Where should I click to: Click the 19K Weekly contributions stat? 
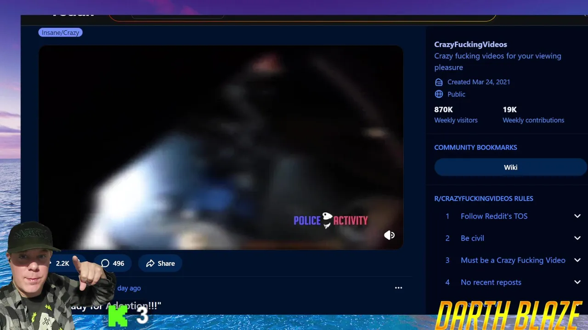(533, 115)
